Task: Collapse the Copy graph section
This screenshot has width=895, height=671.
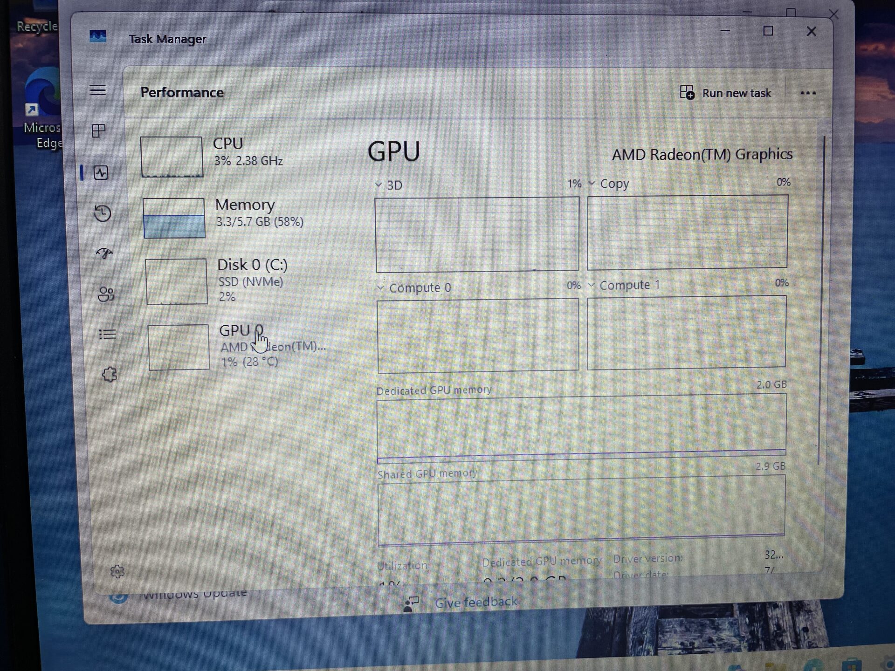Action: 592,183
